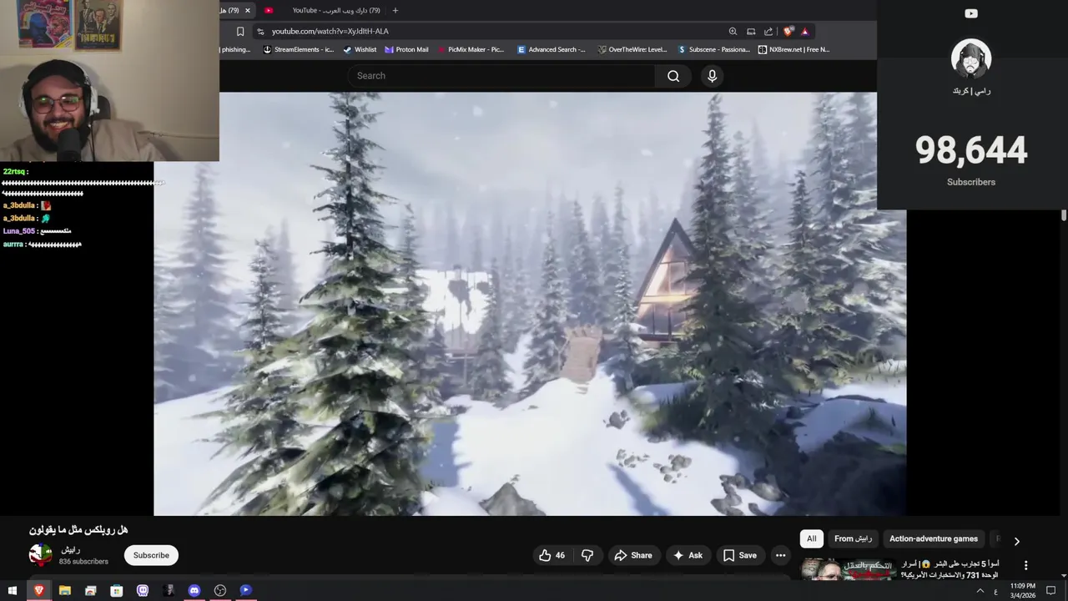Open OBS Studio from the taskbar
The height and width of the screenshot is (601, 1068).
coord(220,590)
